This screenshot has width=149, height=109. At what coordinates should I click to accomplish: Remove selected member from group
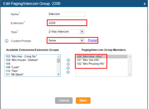coord(68,68)
